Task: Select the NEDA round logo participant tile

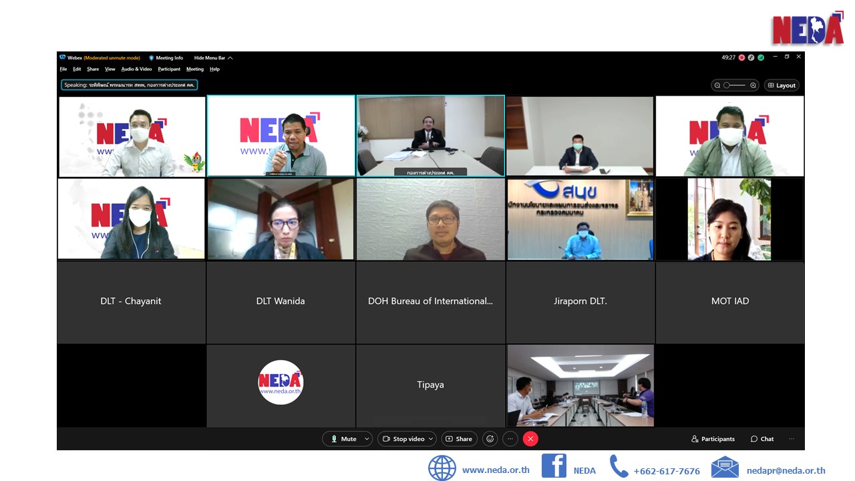Action: click(x=281, y=385)
